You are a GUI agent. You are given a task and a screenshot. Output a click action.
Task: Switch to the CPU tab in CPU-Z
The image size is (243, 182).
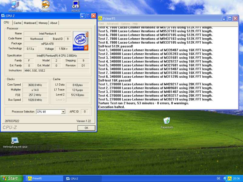(6, 22)
